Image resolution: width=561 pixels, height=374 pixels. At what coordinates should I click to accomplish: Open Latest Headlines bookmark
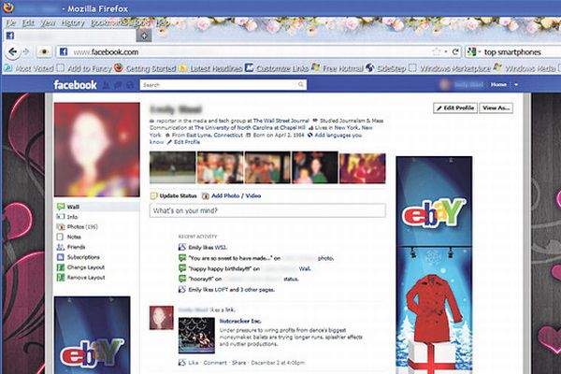pyautogui.click(x=210, y=68)
